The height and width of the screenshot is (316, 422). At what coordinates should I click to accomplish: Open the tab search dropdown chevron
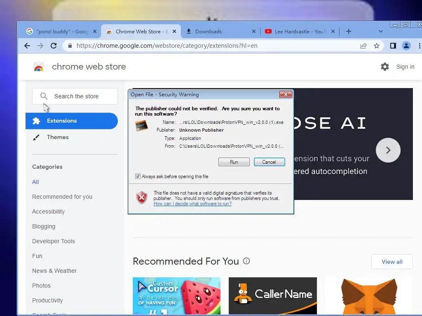pos(380,31)
